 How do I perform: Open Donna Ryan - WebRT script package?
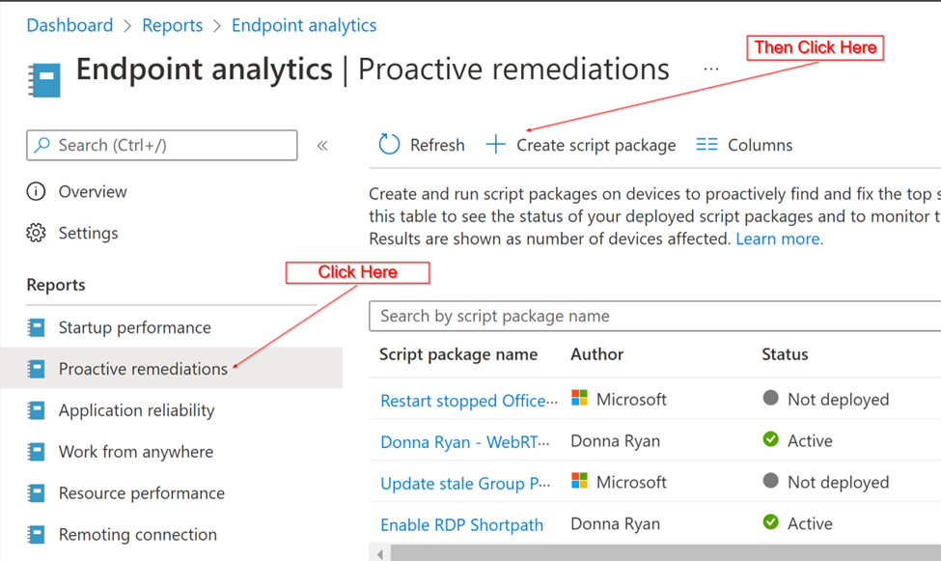(x=464, y=442)
